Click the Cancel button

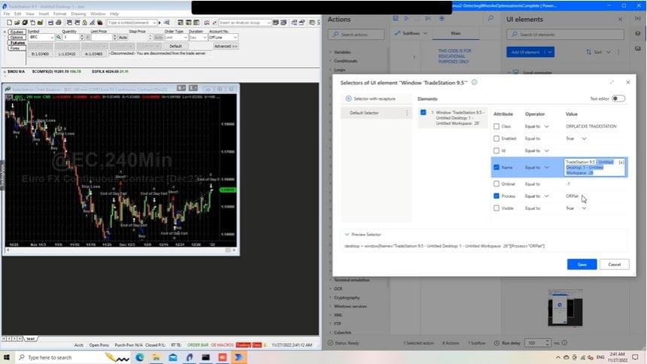(614, 264)
